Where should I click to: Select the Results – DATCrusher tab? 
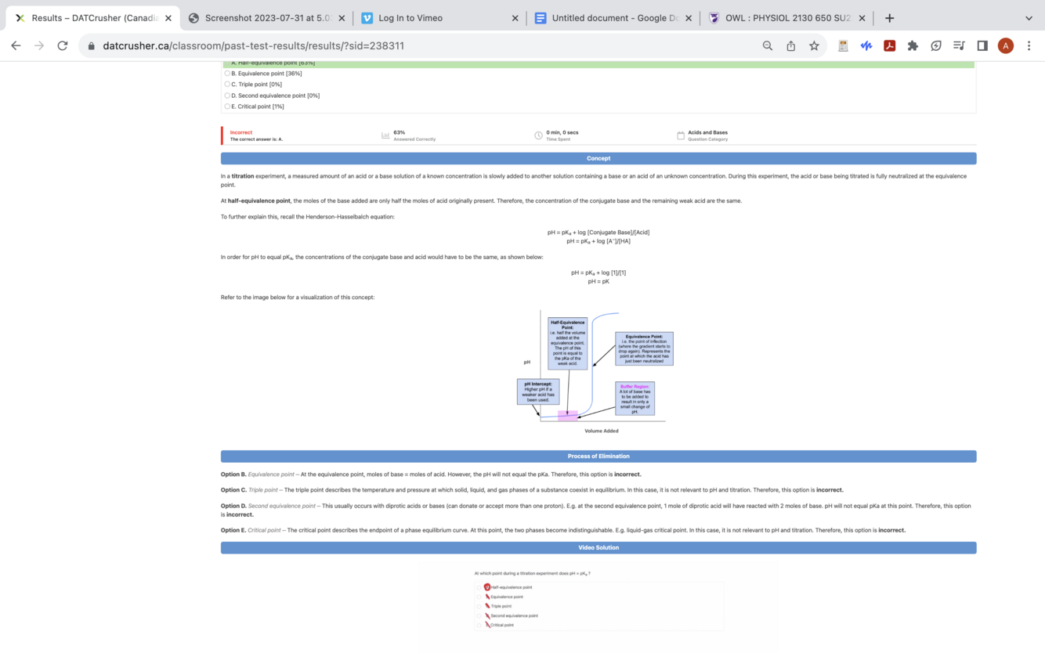92,18
